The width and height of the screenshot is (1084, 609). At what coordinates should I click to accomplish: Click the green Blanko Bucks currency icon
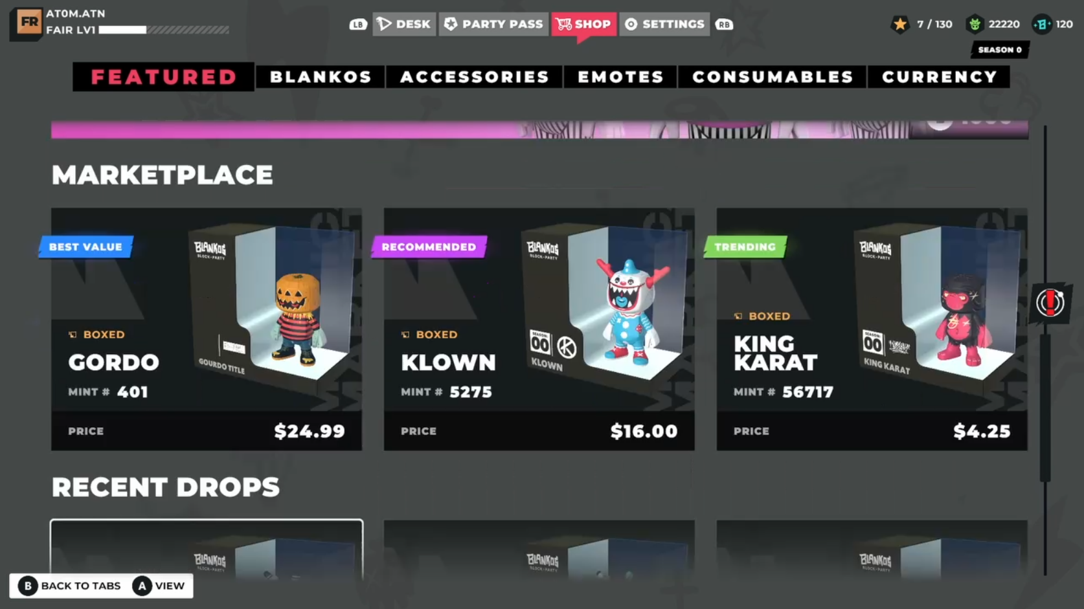point(974,25)
